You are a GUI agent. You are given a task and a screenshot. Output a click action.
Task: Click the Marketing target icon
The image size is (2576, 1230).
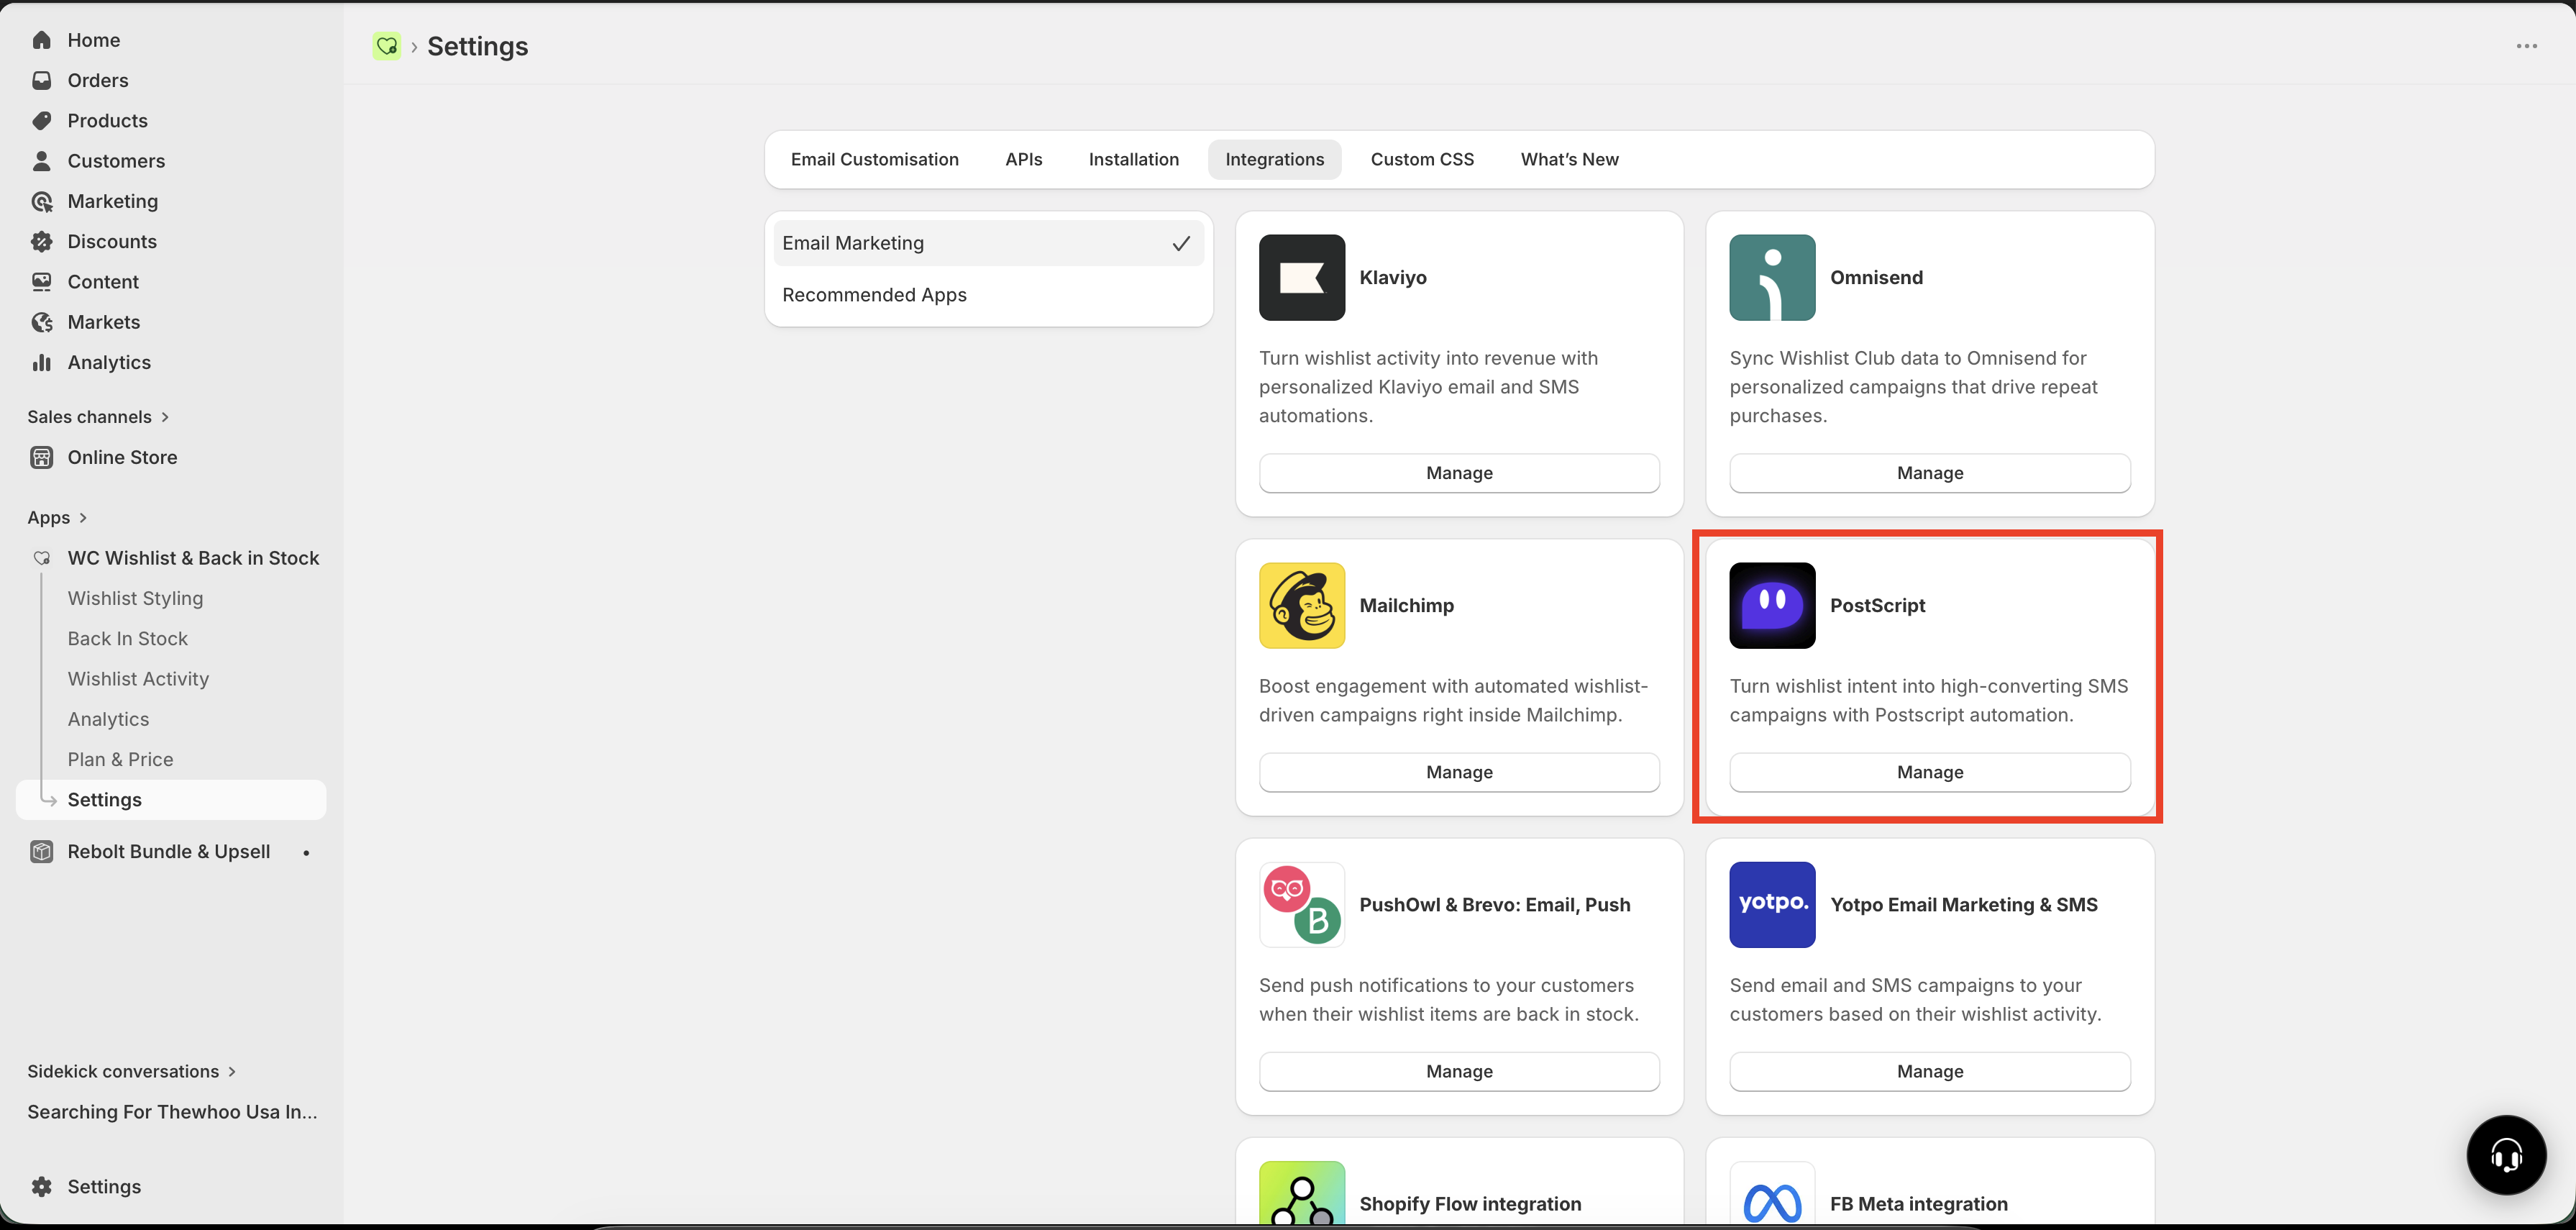click(41, 201)
